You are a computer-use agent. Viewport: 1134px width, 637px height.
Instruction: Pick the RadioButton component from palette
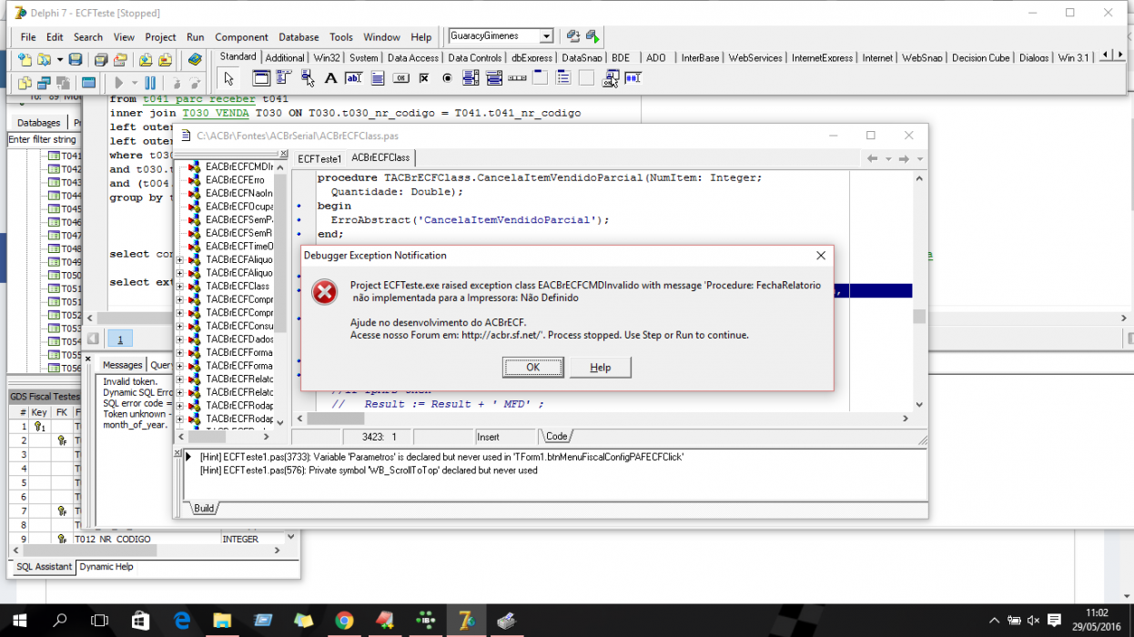(447, 78)
